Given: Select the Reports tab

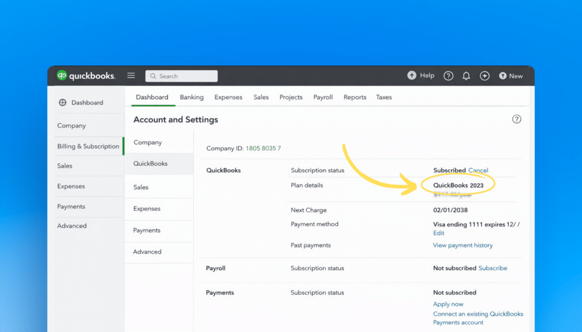Looking at the screenshot, I should 355,97.
